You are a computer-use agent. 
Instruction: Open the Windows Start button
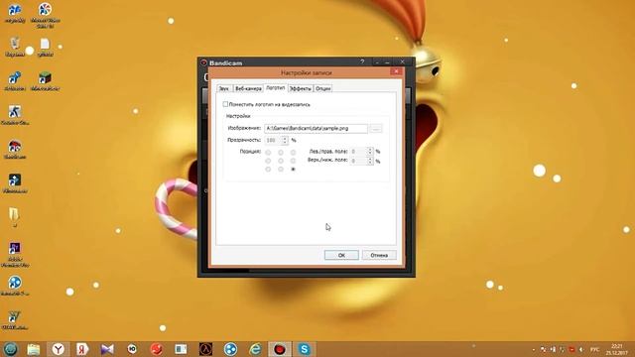coord(10,349)
